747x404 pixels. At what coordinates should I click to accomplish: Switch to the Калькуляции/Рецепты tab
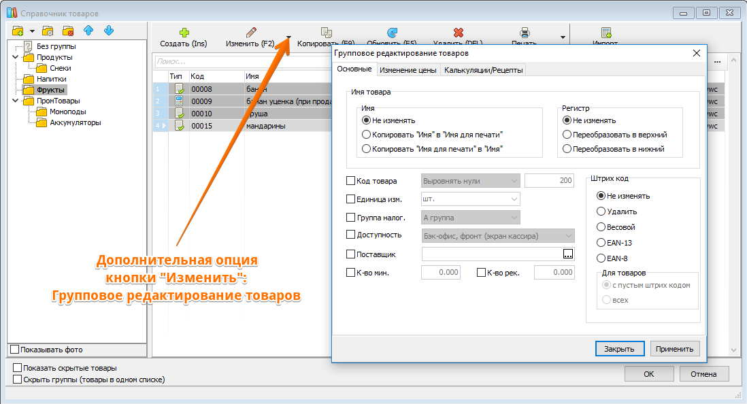[x=483, y=70]
